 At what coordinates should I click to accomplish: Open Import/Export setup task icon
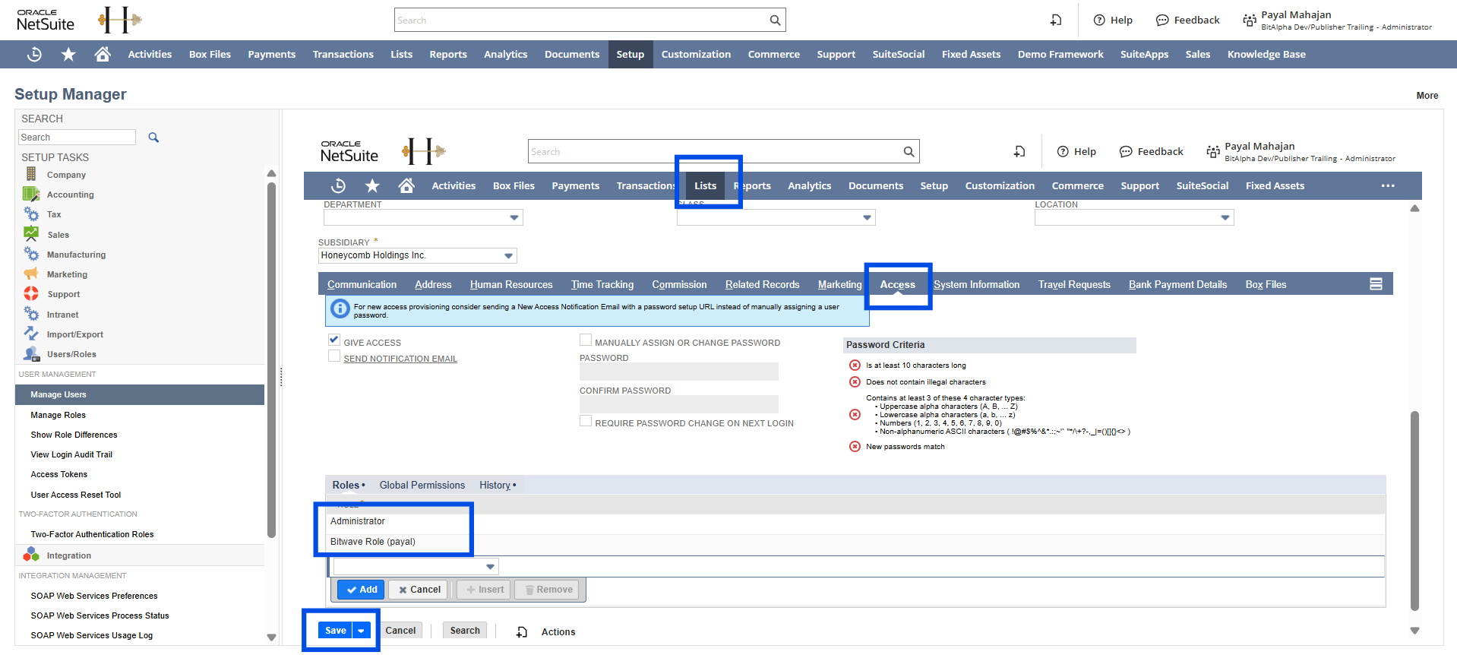pos(31,334)
